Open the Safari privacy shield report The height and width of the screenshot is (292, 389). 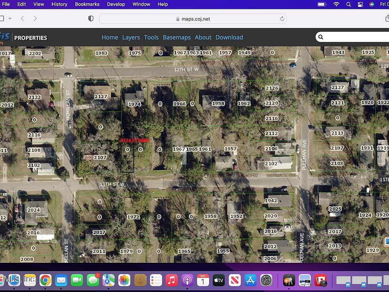(x=91, y=19)
